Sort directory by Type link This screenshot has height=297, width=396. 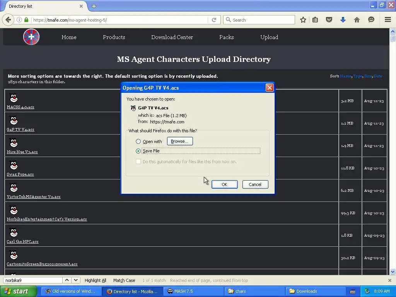pyautogui.click(x=358, y=76)
